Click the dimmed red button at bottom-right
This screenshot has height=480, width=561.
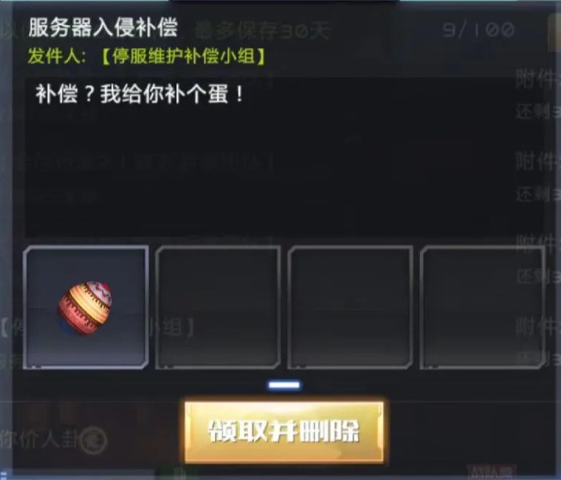491,471
